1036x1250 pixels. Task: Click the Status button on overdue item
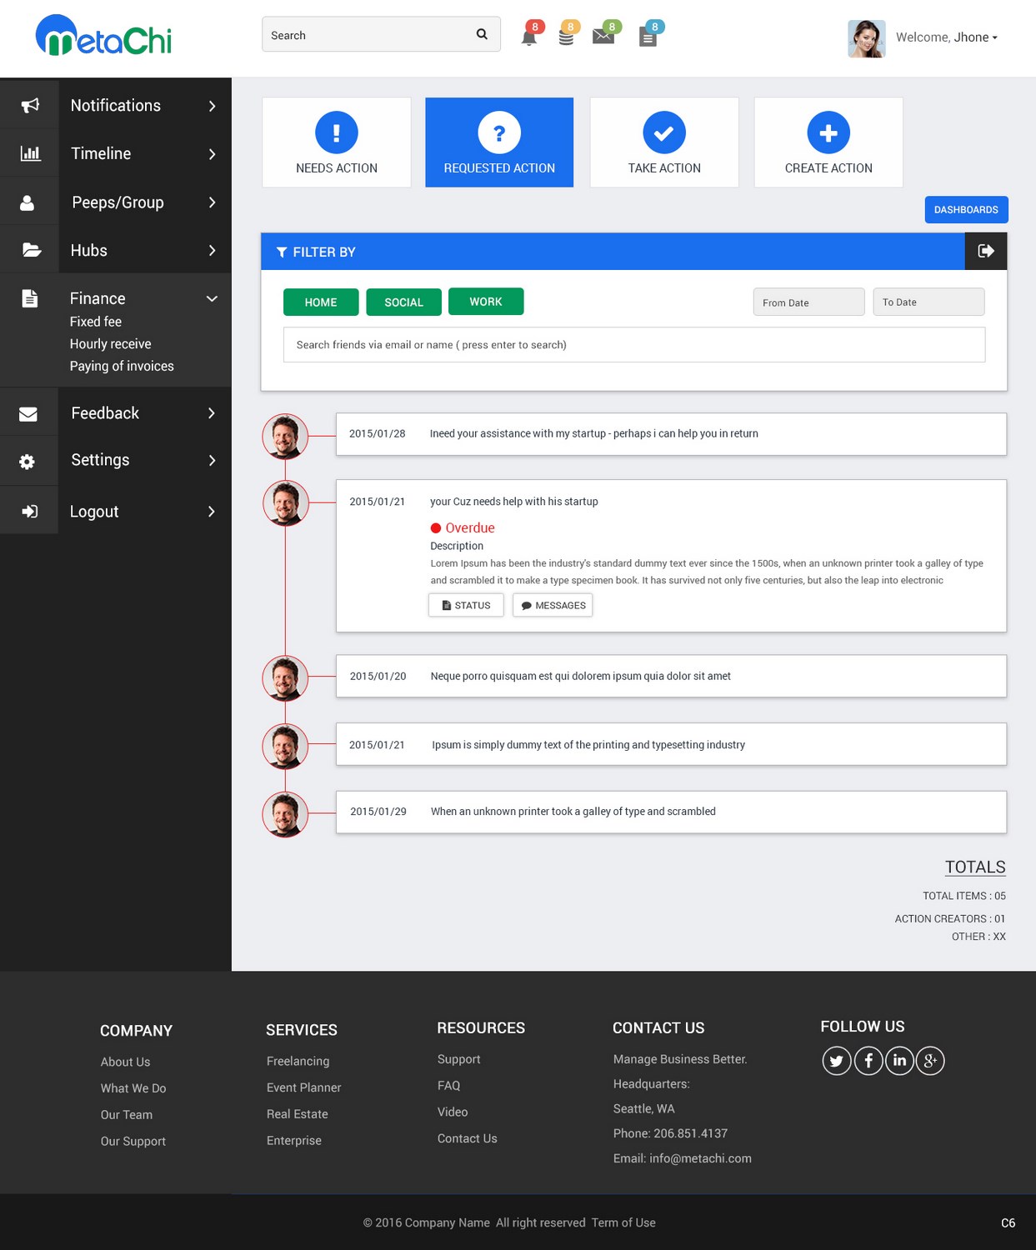click(466, 605)
